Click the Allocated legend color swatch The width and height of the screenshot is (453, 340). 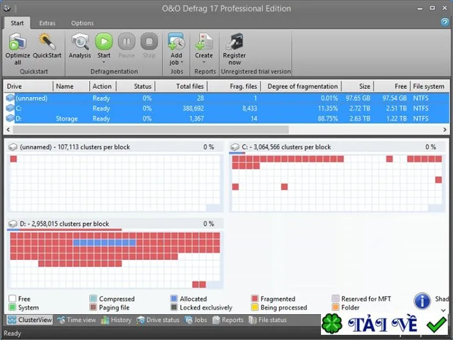point(174,299)
